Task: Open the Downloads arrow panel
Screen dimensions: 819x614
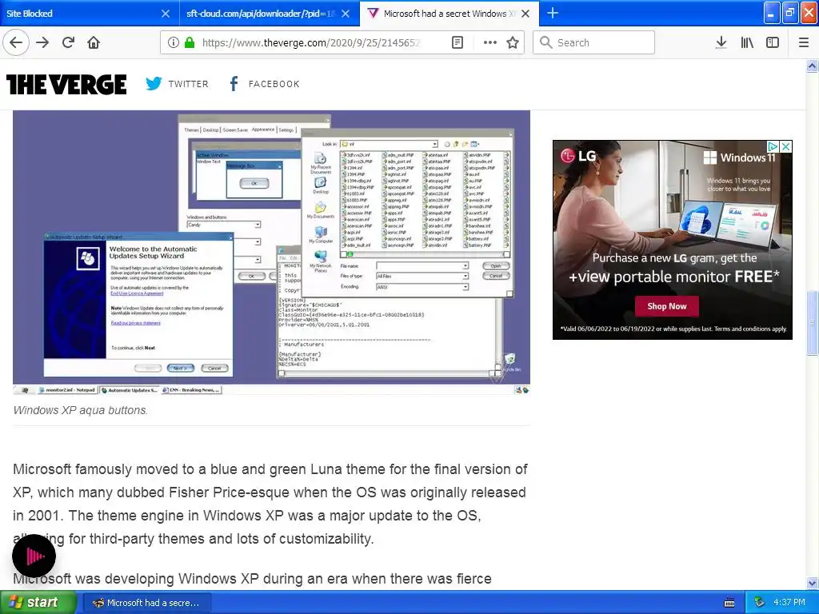Action: (721, 42)
